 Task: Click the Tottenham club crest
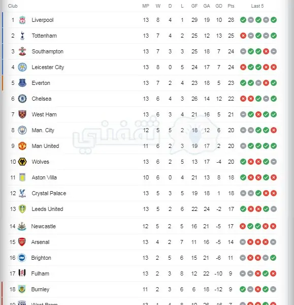tap(22, 36)
